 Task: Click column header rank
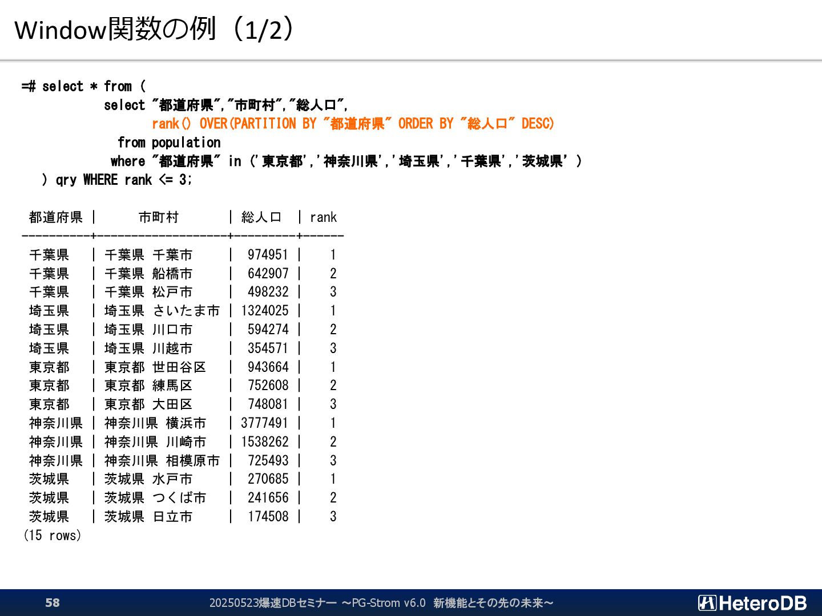click(323, 217)
